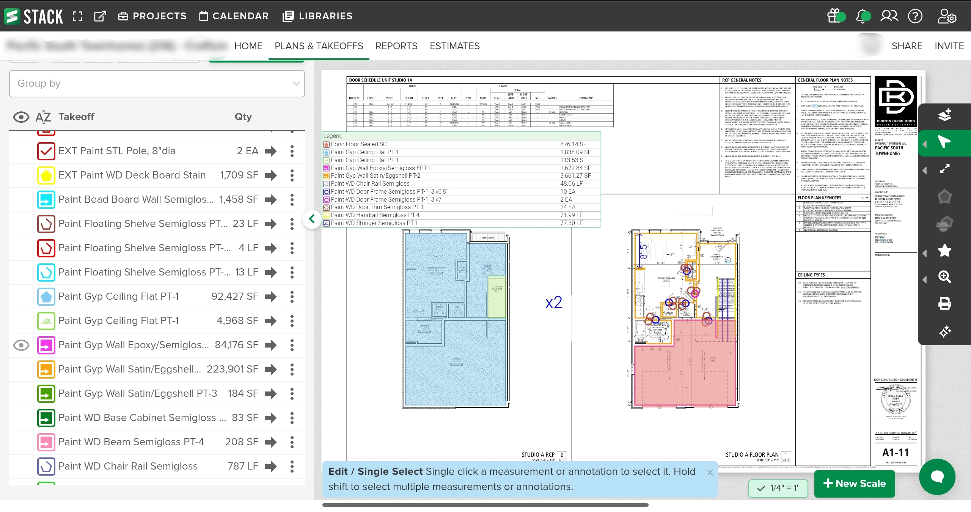Open the Group by dropdown

coord(157,83)
